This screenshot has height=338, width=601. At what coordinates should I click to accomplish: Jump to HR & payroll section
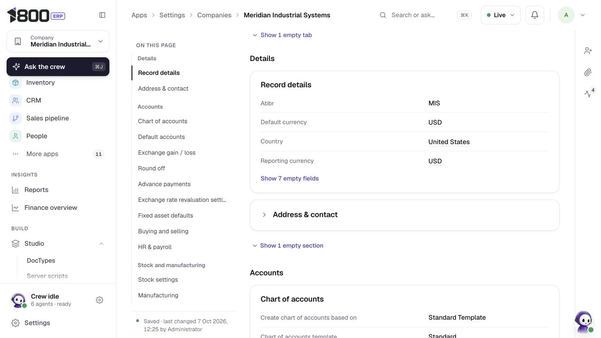155,247
